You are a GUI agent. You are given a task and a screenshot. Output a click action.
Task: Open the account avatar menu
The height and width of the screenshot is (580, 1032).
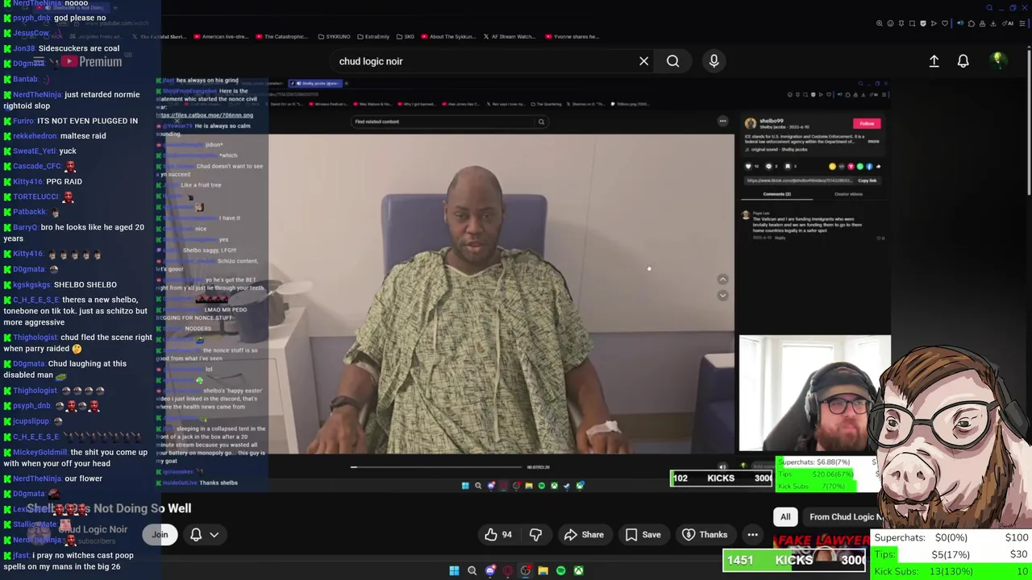point(997,60)
